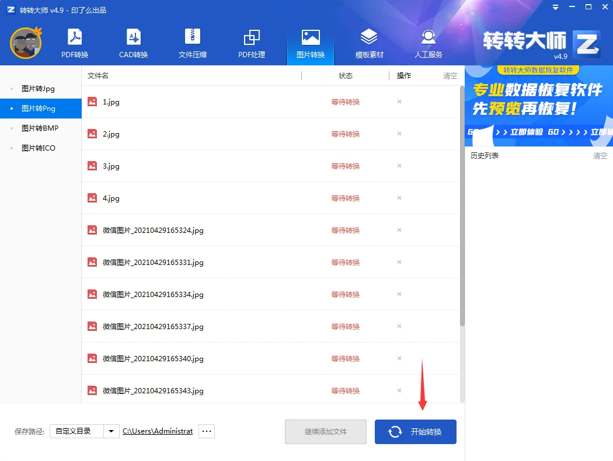Clear file list using 清空
Image resolution: width=613 pixels, height=461 pixels.
449,75
